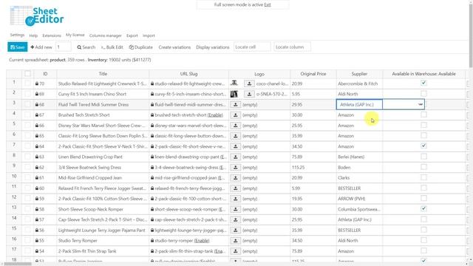
Task: Click the Sheet Editor logo
Action: tap(36, 16)
